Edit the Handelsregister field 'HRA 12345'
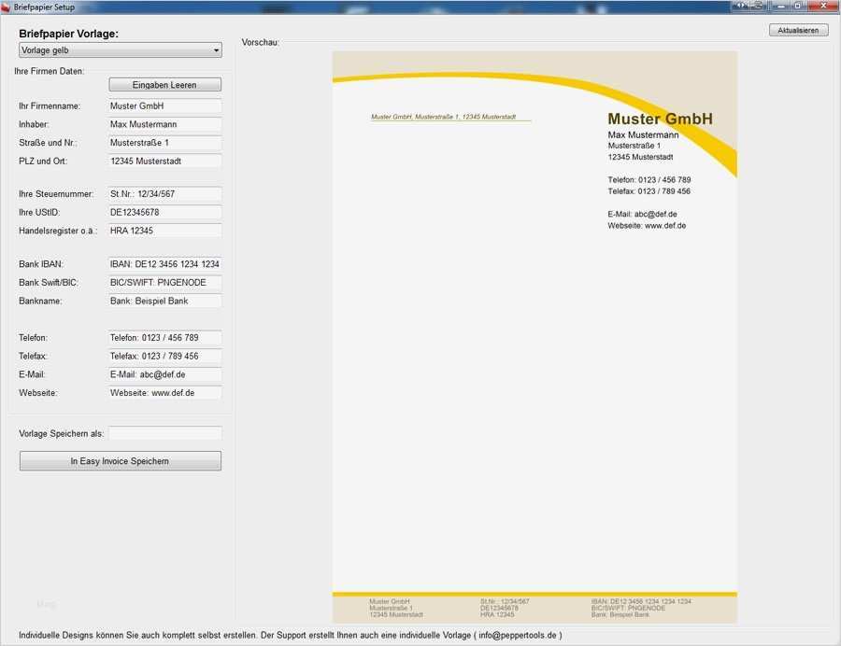 click(x=164, y=231)
